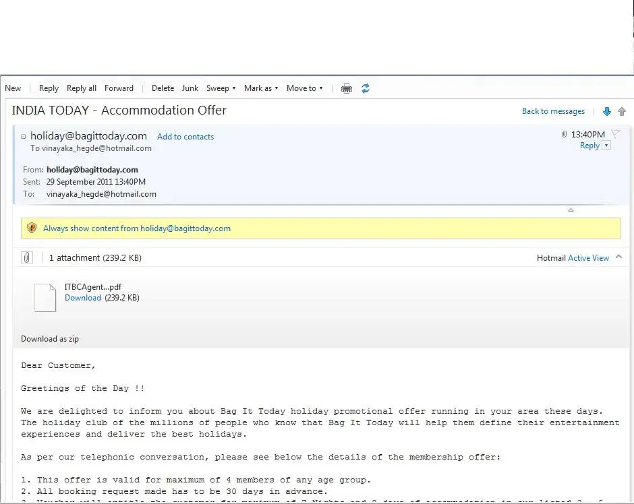
Task: Collapse the header with small up triangle
Action: tap(571, 210)
